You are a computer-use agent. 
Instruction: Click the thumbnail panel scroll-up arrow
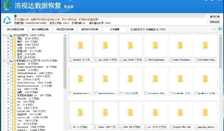point(220,36)
